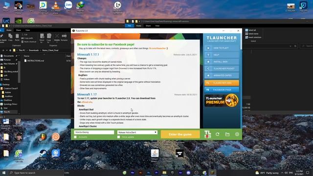Open Share tab in Downloads Explorer window
The height and width of the screenshot is (176, 313).
pyautogui.click(x=19, y=30)
